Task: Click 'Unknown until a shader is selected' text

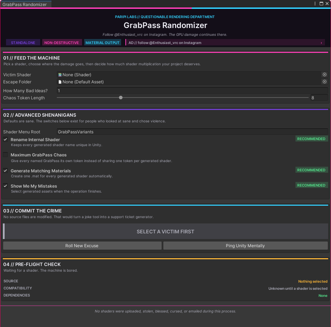Action: point(298,288)
